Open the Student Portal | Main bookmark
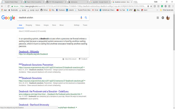This screenshot has height=109, width=175. (83, 10)
